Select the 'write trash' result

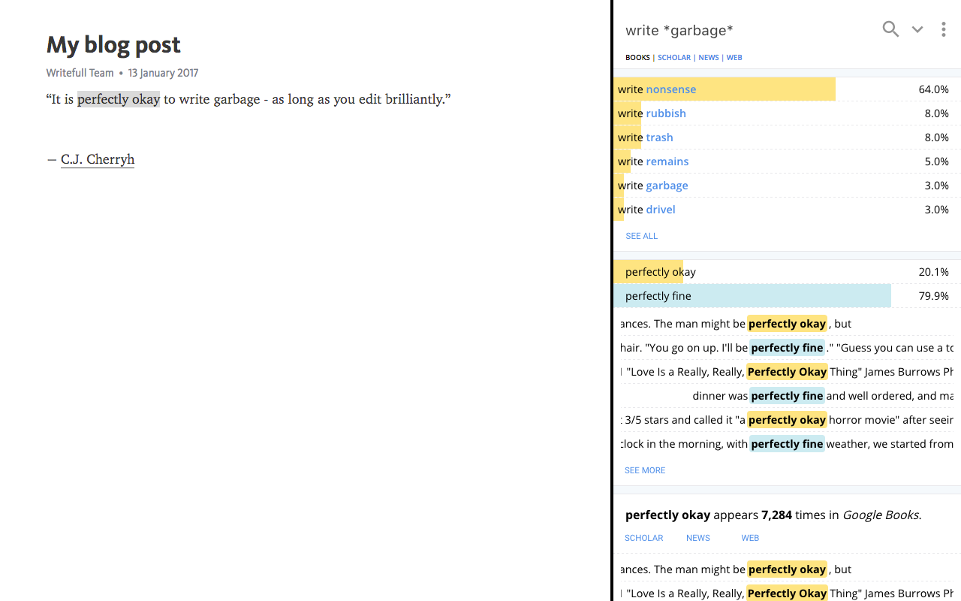tap(787, 137)
